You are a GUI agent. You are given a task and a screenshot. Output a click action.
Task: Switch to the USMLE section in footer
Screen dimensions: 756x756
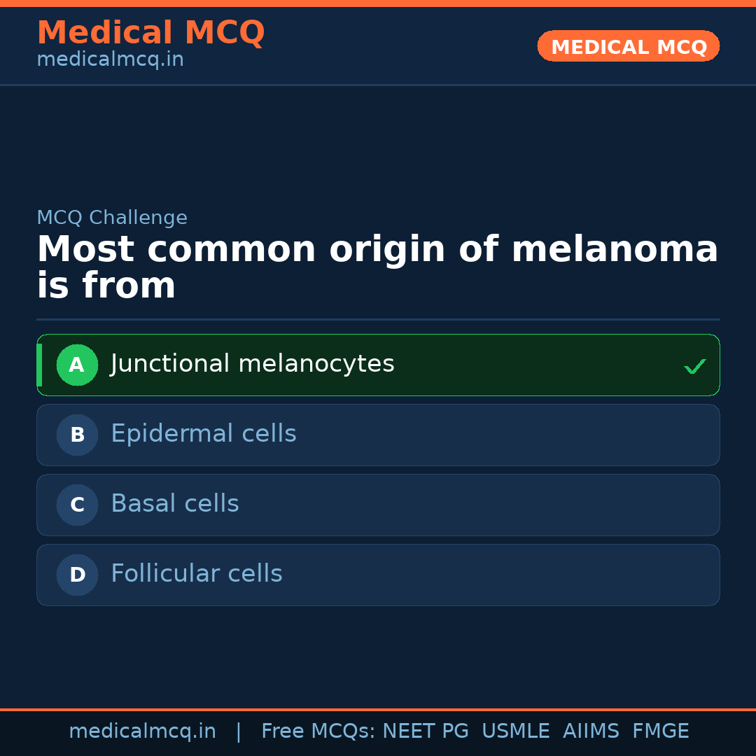click(x=516, y=730)
